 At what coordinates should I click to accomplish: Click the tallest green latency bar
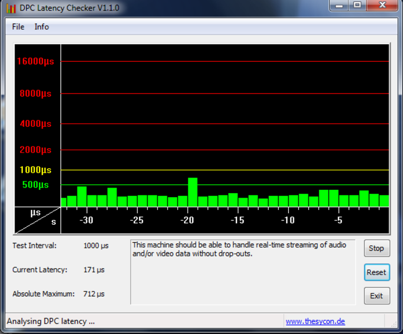coord(192,192)
